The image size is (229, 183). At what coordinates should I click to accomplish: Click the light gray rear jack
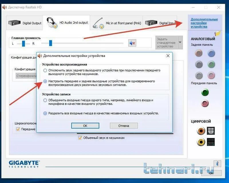click(x=199, y=75)
